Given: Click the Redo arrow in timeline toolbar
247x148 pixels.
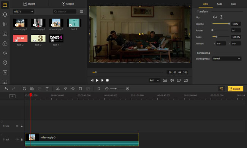Looking at the screenshot, I should (x=14, y=89).
